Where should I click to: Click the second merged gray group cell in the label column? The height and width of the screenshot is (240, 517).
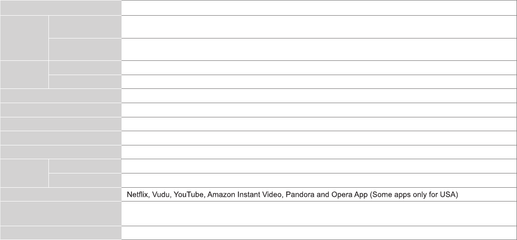pyautogui.click(x=24, y=75)
